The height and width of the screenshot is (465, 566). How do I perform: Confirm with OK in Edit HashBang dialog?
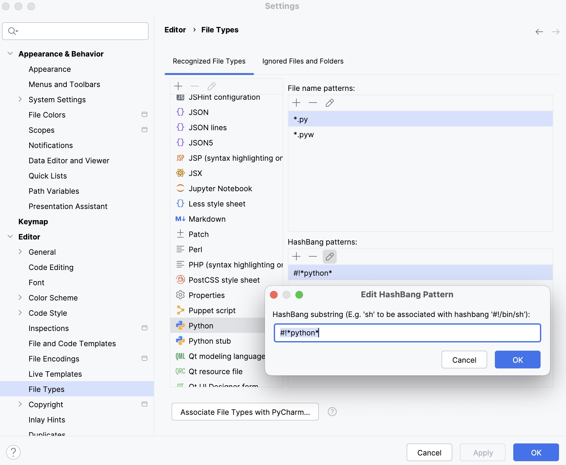pyautogui.click(x=517, y=360)
